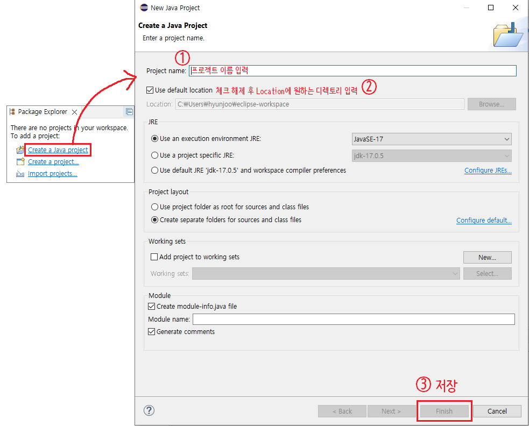Viewport: 529px width, 426px height.
Task: Click the Import projects... link
Action: click(52, 173)
